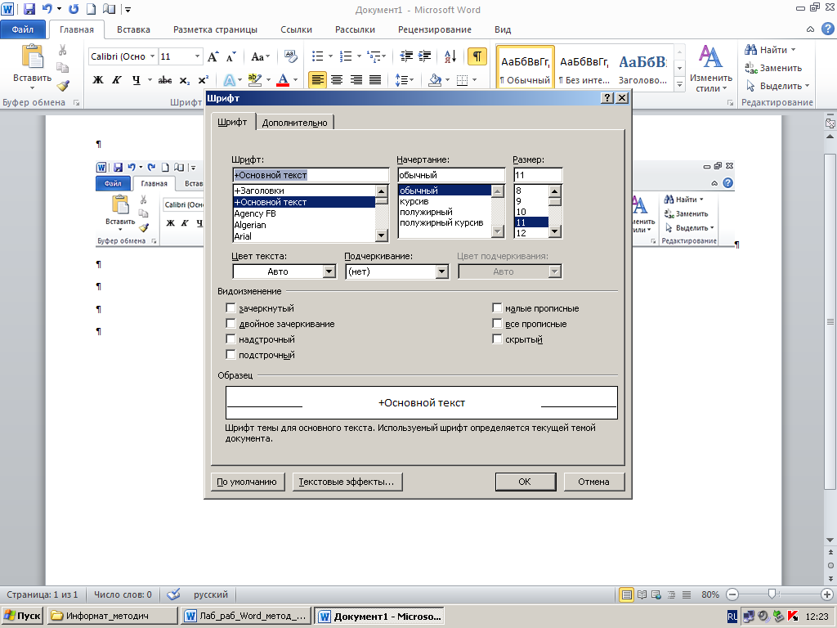Click the OK button in Шрифт dialog
The height and width of the screenshot is (628, 837).
pyautogui.click(x=526, y=482)
